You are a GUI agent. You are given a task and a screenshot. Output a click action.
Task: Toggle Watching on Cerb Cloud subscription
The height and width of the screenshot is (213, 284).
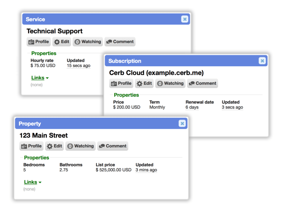(170, 83)
